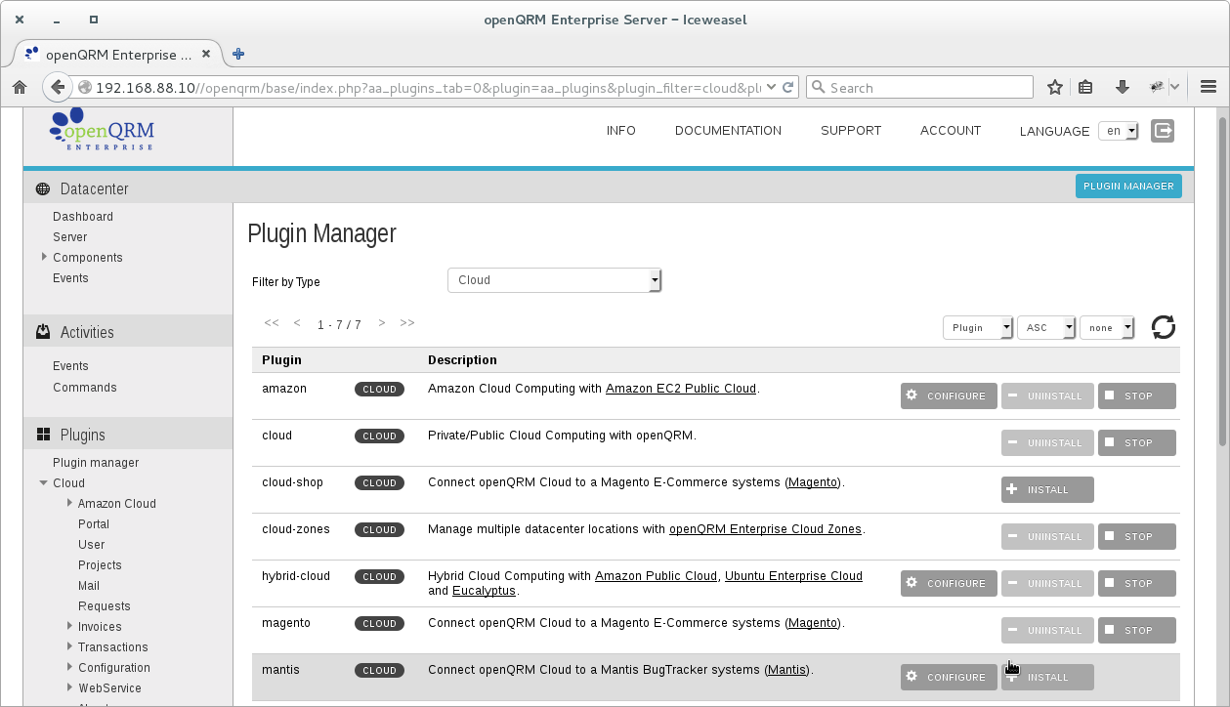Screen dimensions: 1230x707
Task: Follow the Mantis link in the description
Action: pos(786,670)
